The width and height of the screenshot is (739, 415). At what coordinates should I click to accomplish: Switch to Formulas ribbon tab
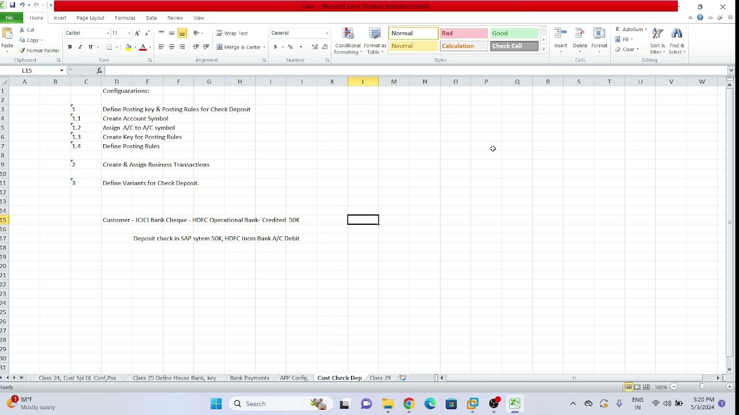click(125, 18)
